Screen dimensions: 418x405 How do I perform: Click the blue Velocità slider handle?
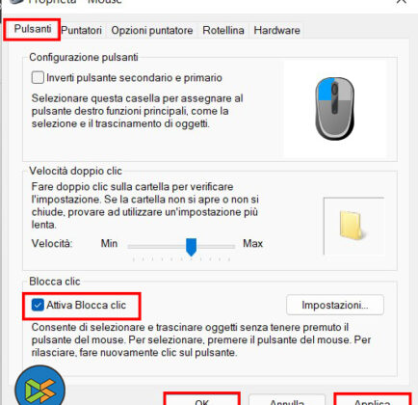(x=192, y=247)
